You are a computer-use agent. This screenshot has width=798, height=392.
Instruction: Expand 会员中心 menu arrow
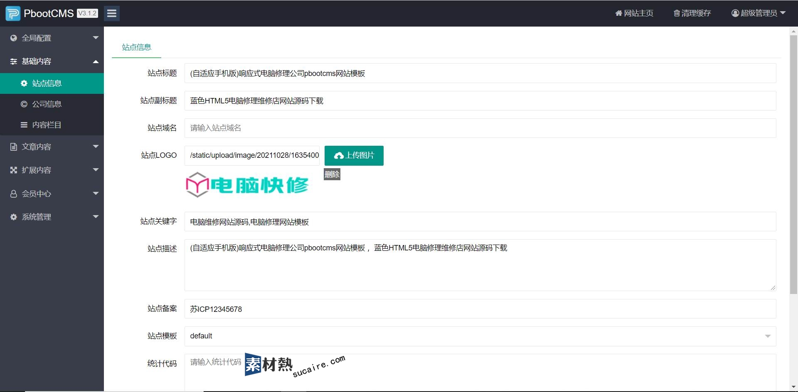pyautogui.click(x=96, y=194)
